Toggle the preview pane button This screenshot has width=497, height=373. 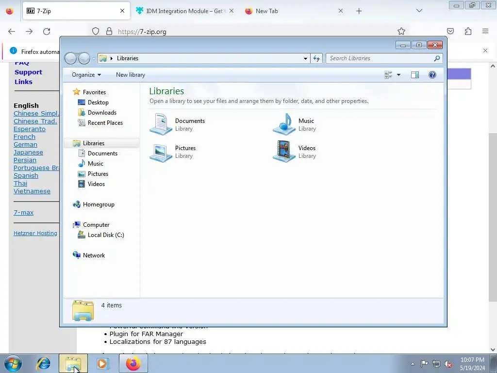pos(415,74)
